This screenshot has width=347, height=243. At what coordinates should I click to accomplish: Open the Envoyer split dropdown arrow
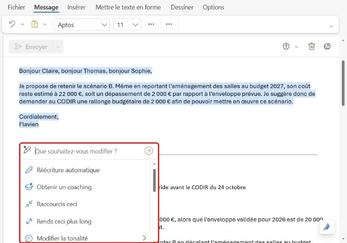(58, 47)
